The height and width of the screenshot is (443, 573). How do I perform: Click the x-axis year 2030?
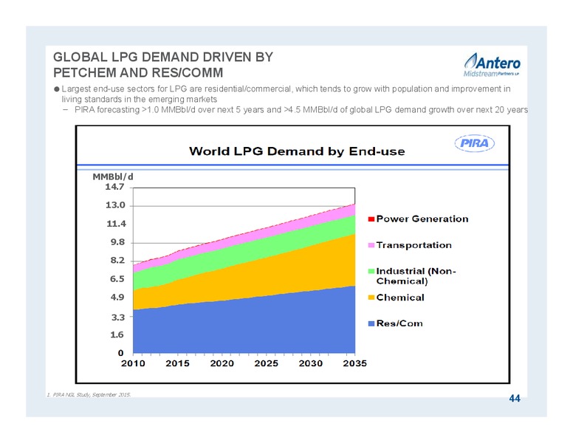(311, 363)
